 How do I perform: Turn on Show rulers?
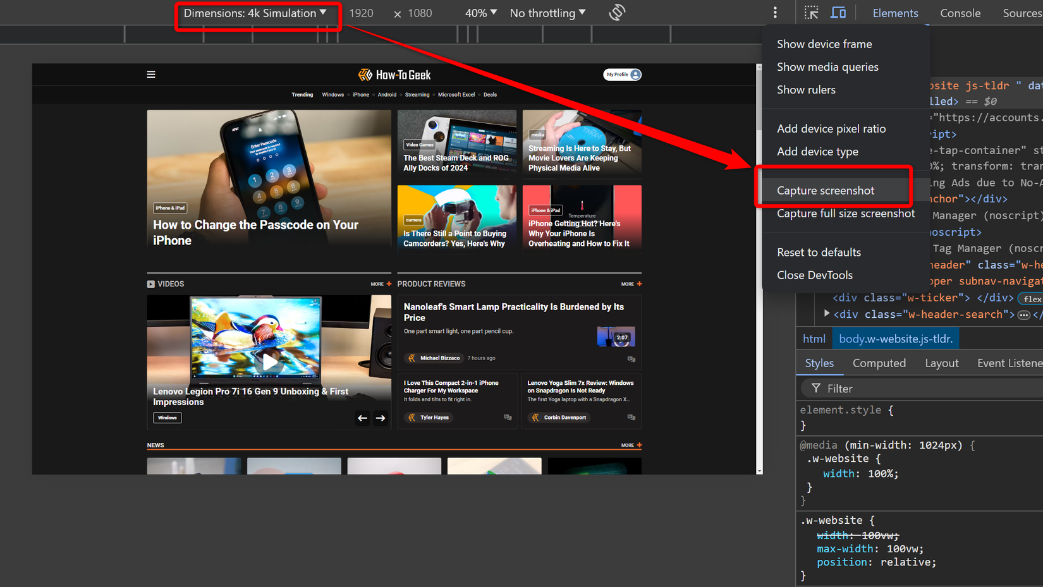point(806,89)
